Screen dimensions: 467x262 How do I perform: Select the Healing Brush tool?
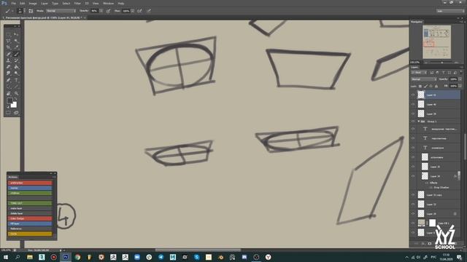point(8,54)
